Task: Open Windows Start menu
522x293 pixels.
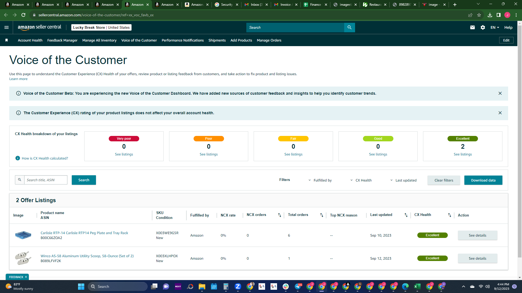Action: tap(81, 286)
